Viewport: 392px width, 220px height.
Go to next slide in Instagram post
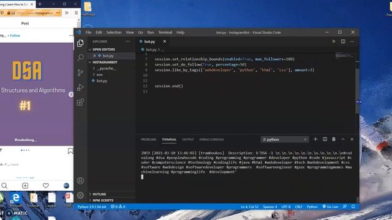(71, 94)
